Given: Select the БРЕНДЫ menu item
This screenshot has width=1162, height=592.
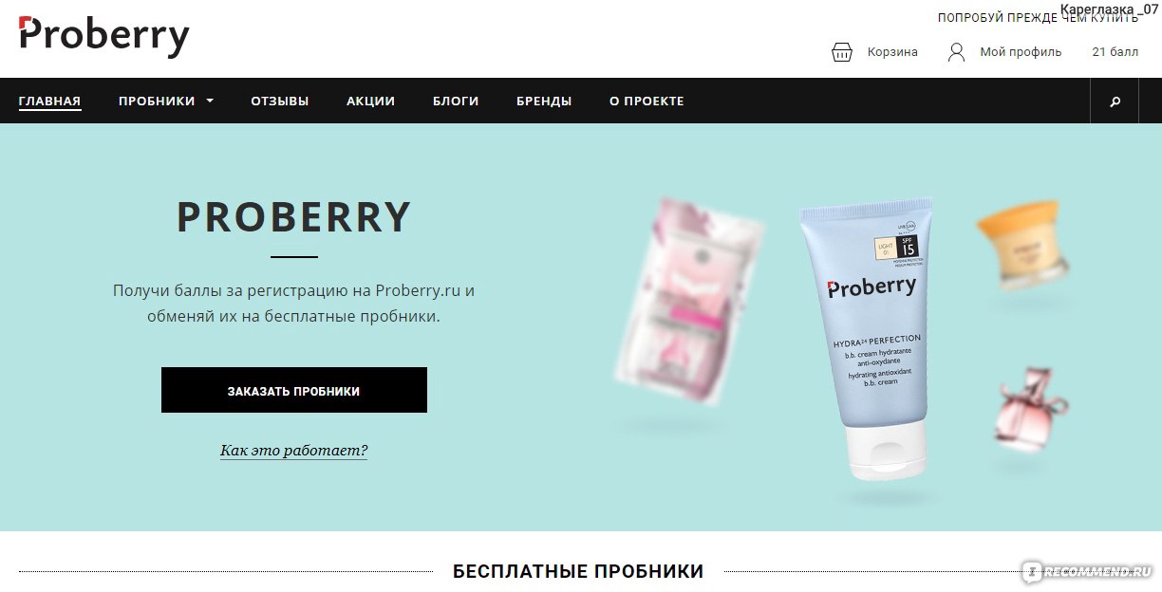Looking at the screenshot, I should point(544,101).
